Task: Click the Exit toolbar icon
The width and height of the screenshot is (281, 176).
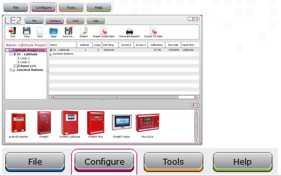Action: coord(13,31)
